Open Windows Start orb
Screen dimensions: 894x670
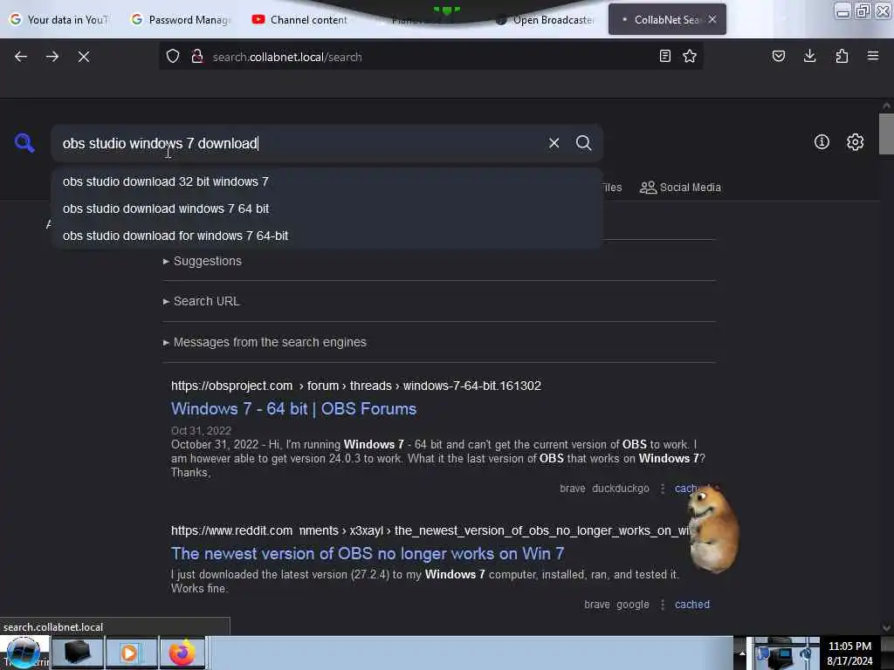pos(24,653)
